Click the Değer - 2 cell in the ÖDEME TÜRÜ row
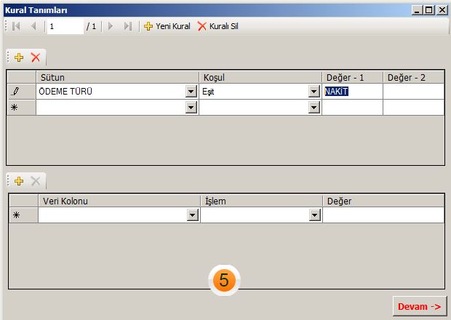Image resolution: width=451 pixels, height=320 pixels. point(413,92)
